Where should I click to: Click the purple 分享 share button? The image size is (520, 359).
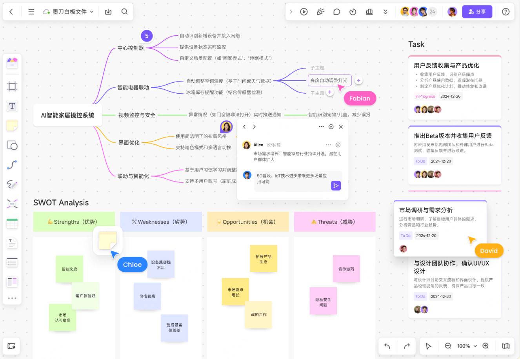(477, 11)
